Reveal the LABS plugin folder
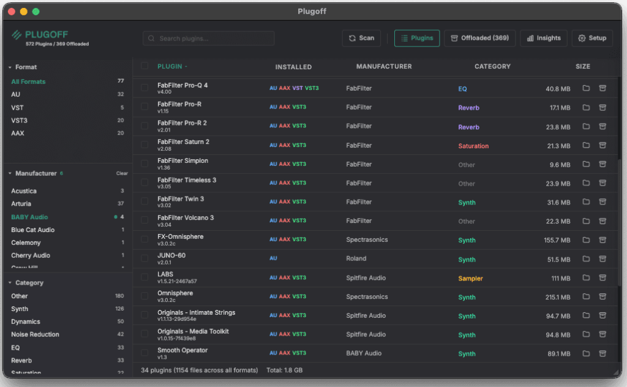627x387 pixels. tap(586, 278)
